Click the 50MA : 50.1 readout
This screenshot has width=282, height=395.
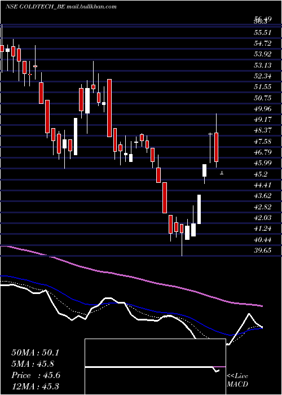(35, 353)
